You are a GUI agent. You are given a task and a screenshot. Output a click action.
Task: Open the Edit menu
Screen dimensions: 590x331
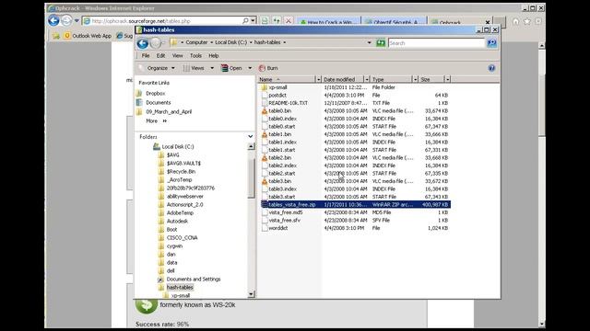pos(160,55)
